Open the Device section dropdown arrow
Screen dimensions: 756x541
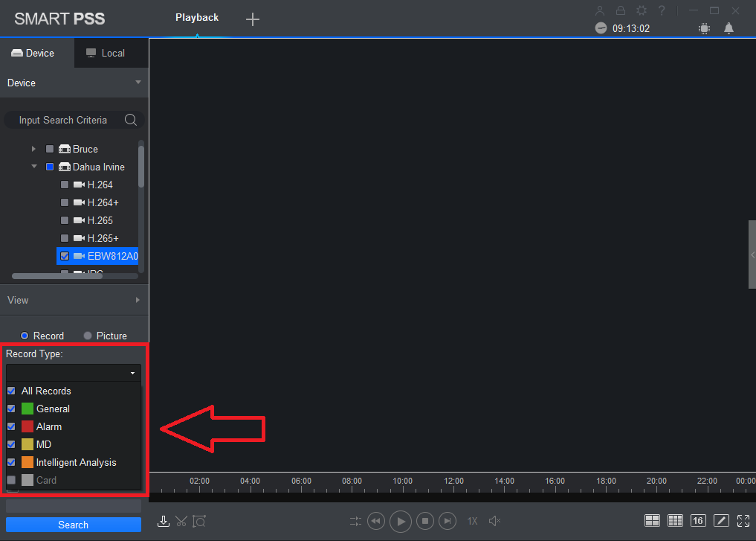(138, 83)
